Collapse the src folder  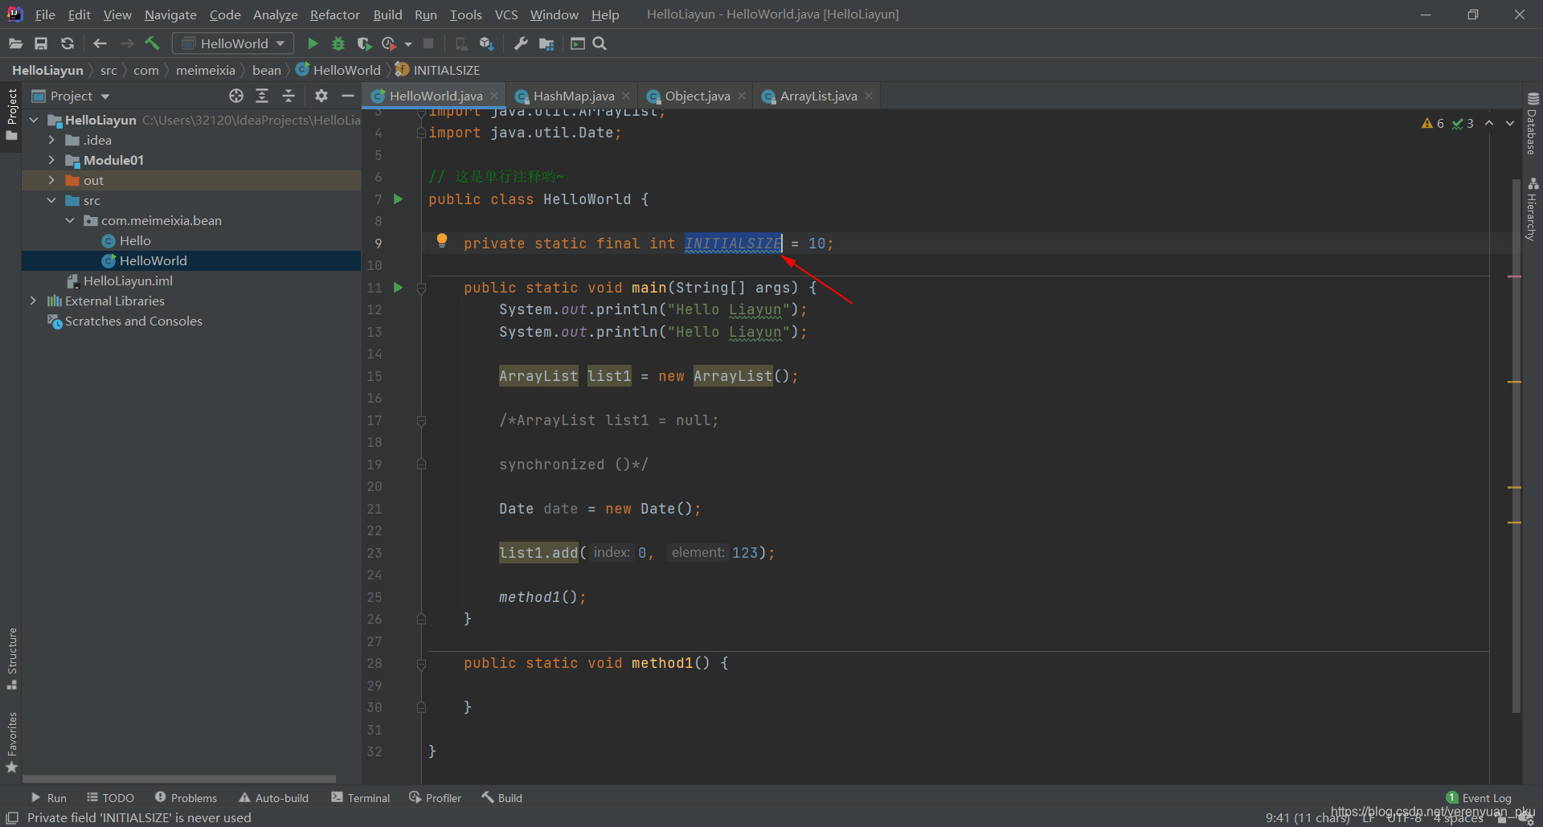click(x=51, y=200)
